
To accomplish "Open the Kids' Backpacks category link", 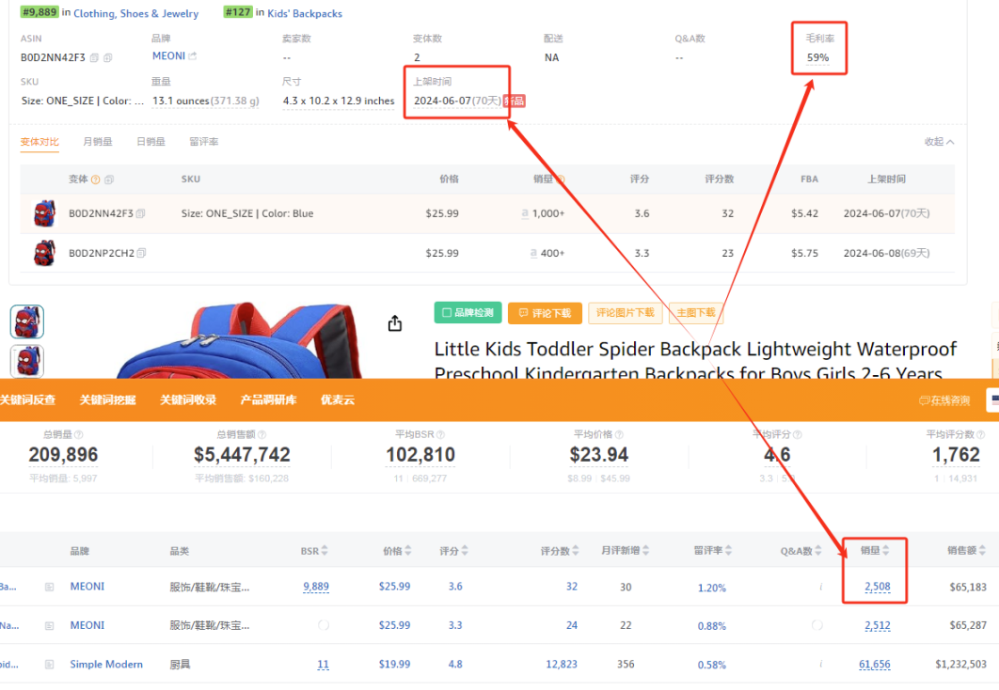I will pos(305,13).
